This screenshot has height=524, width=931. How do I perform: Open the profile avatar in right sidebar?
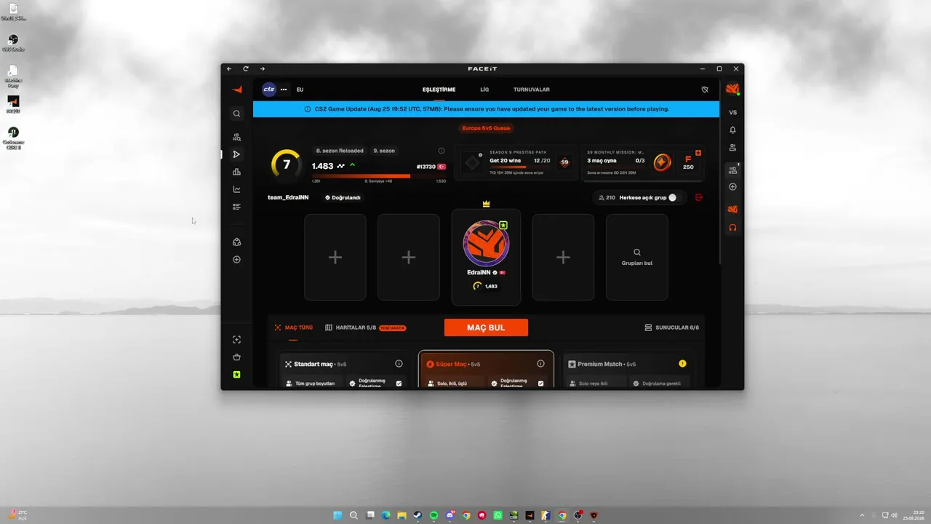732,90
